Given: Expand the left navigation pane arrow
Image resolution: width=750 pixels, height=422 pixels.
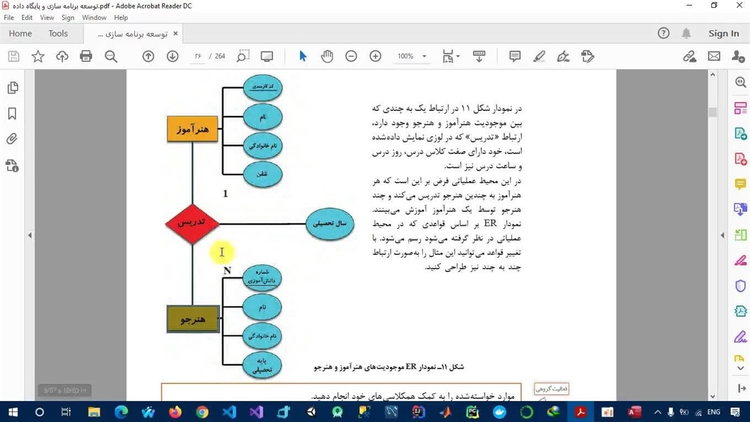Looking at the screenshot, I should point(30,236).
